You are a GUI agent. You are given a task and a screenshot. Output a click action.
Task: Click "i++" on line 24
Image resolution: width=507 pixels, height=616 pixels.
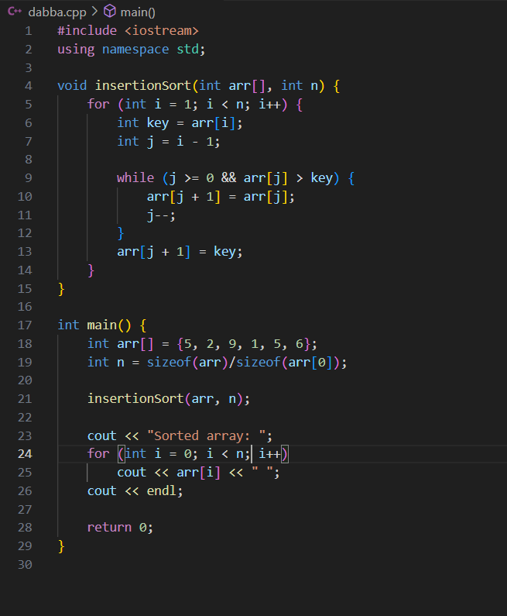[269, 454]
